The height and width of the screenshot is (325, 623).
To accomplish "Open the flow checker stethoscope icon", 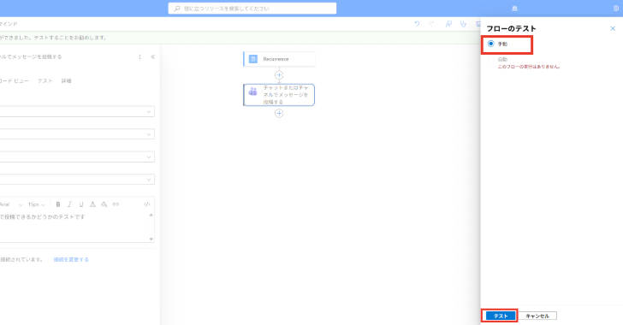I will point(463,24).
